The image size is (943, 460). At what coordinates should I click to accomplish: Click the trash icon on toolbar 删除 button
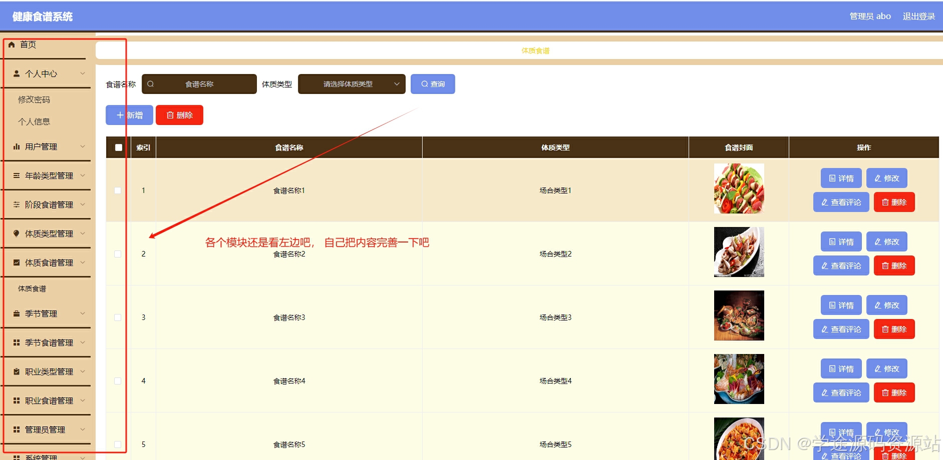click(170, 115)
